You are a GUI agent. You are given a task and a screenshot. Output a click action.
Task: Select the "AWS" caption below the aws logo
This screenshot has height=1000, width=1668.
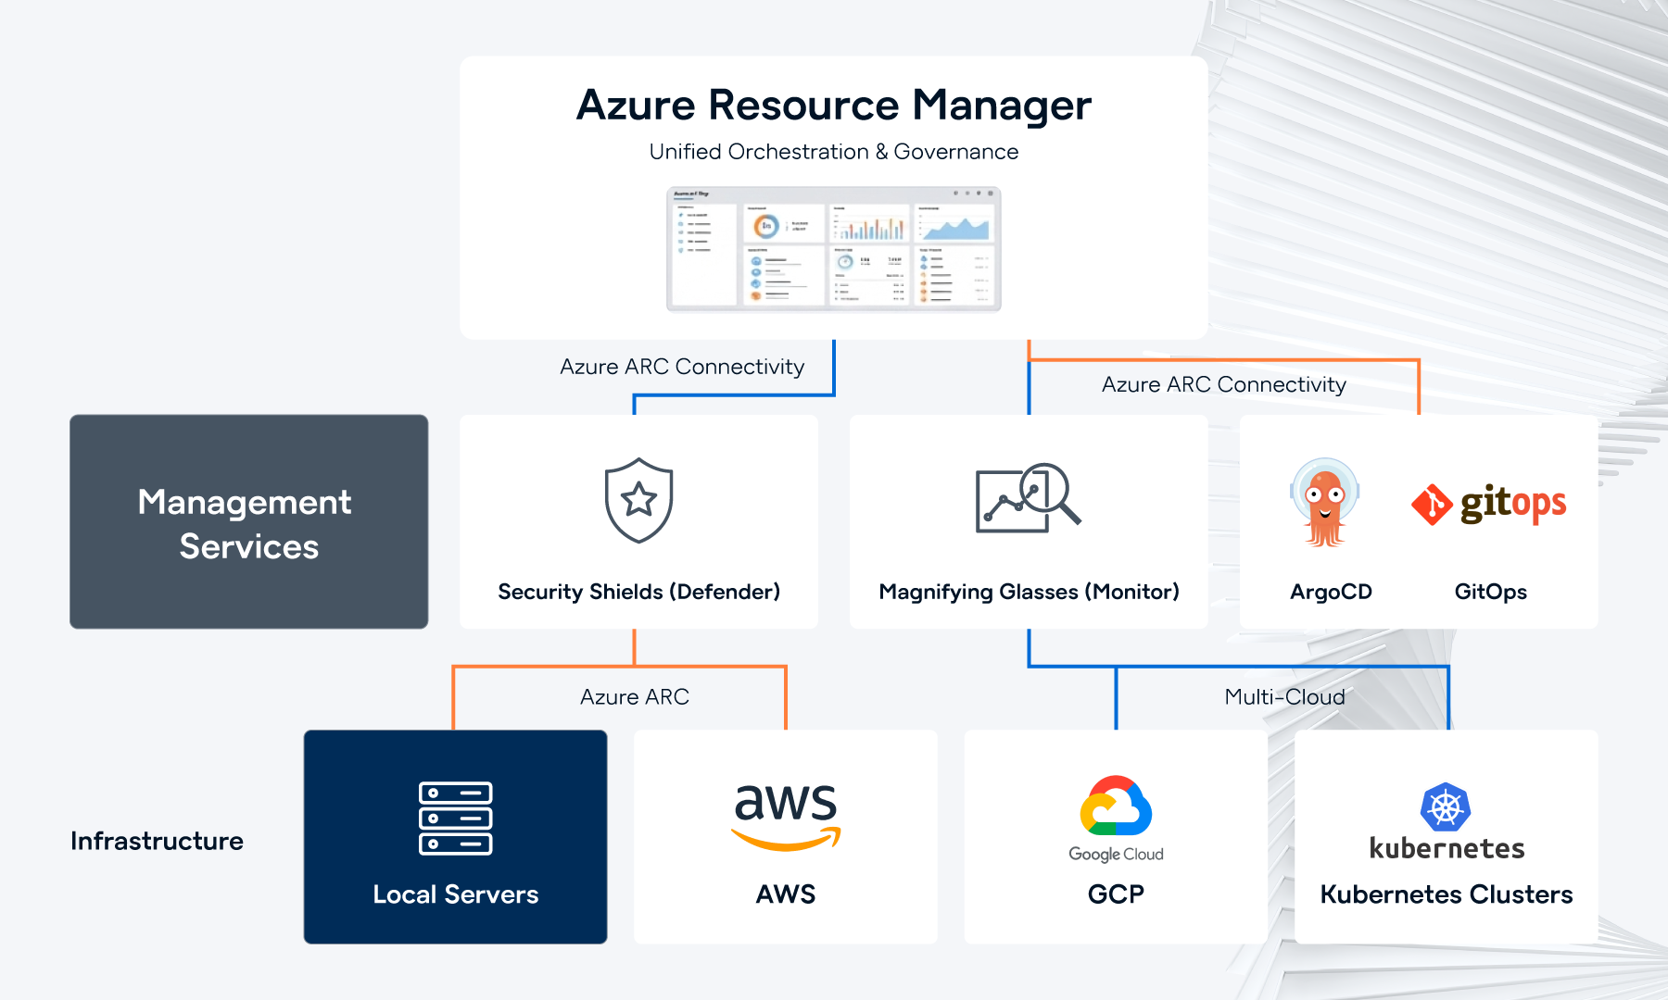[786, 894]
